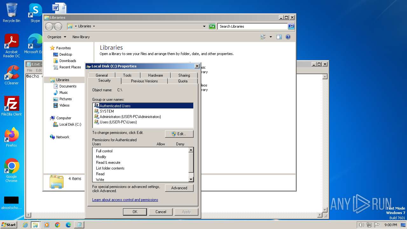Select Favorites in navigation pane
The image size is (407, 229).
[63, 48]
